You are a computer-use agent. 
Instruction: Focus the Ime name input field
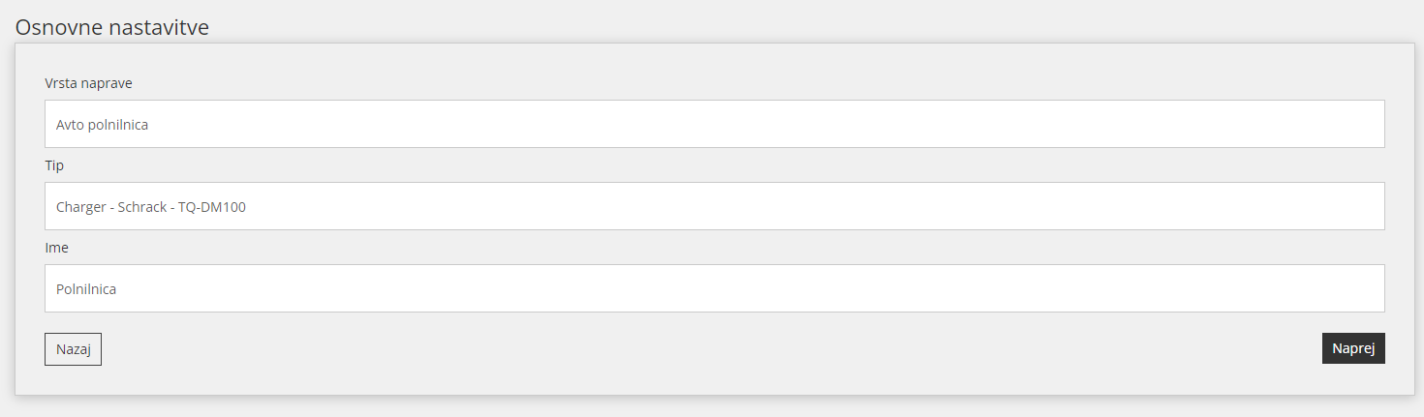point(714,288)
